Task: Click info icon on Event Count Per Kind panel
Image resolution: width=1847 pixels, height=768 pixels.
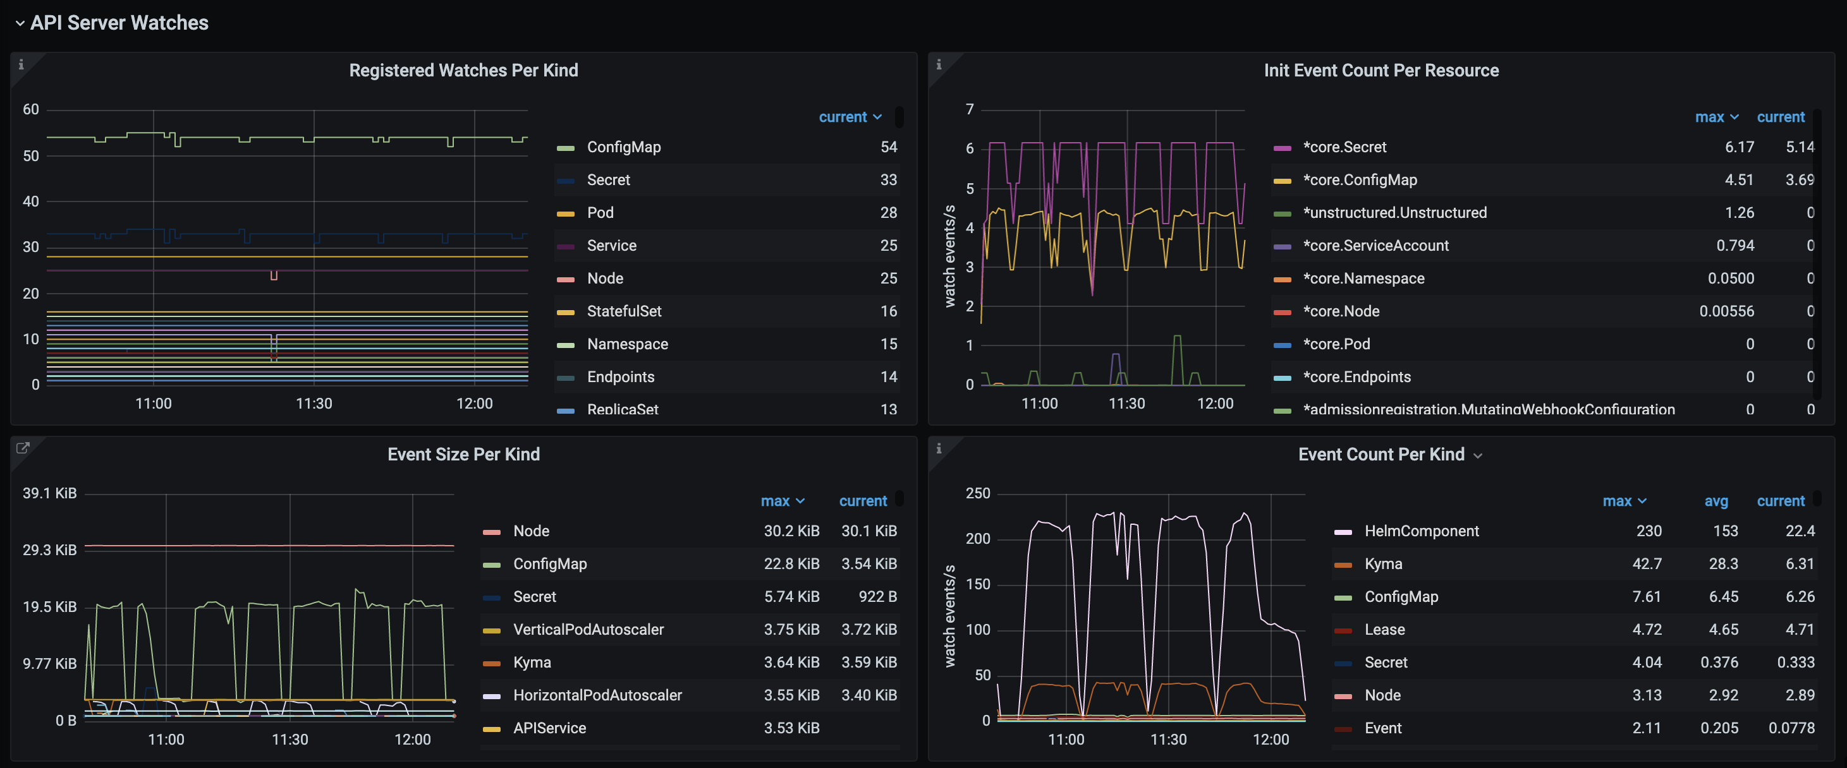Action: click(939, 448)
